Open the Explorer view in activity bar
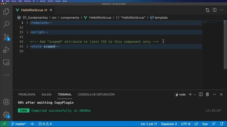The width and height of the screenshot is (227, 127). (6, 12)
